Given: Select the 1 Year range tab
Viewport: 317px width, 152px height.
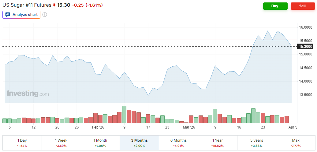Looking at the screenshot, I should (x=218, y=143).
